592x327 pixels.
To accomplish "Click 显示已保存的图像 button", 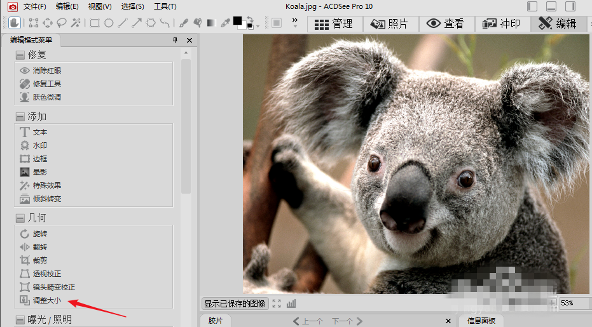I will [235, 304].
